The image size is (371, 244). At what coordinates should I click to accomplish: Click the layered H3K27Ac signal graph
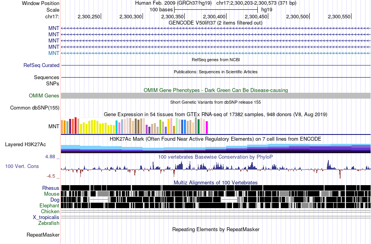click(216, 149)
